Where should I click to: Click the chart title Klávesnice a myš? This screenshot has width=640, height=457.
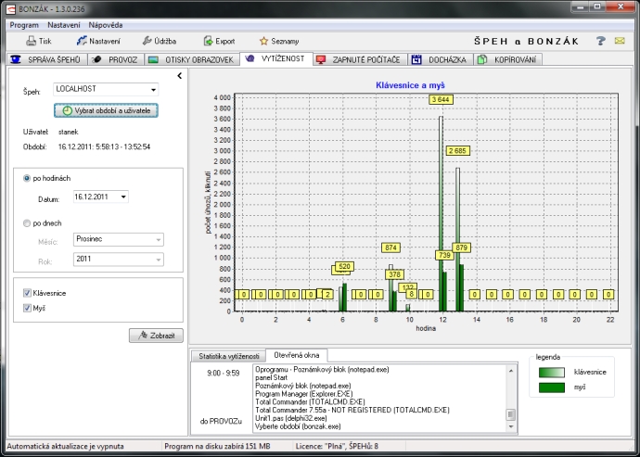click(410, 85)
